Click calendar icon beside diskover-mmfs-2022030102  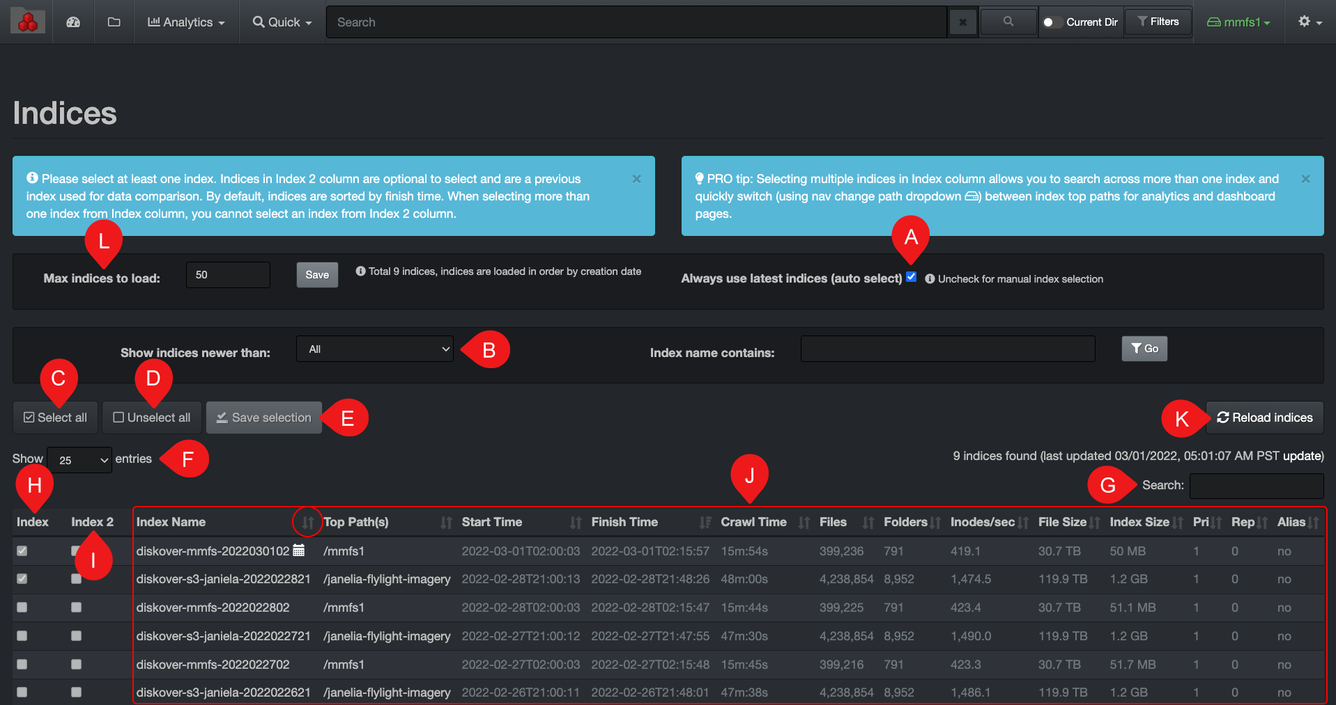(x=298, y=550)
